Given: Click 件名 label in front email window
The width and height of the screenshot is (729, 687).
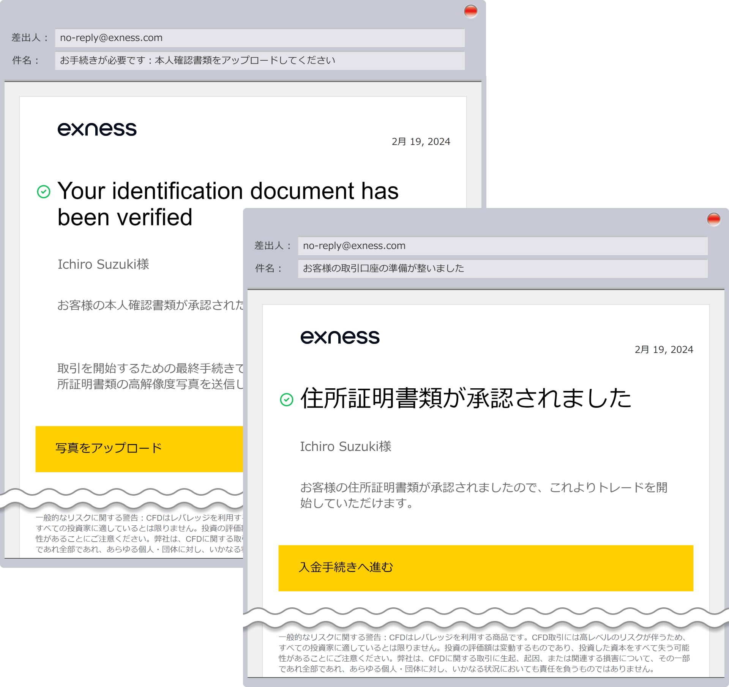Looking at the screenshot, I should tap(269, 269).
